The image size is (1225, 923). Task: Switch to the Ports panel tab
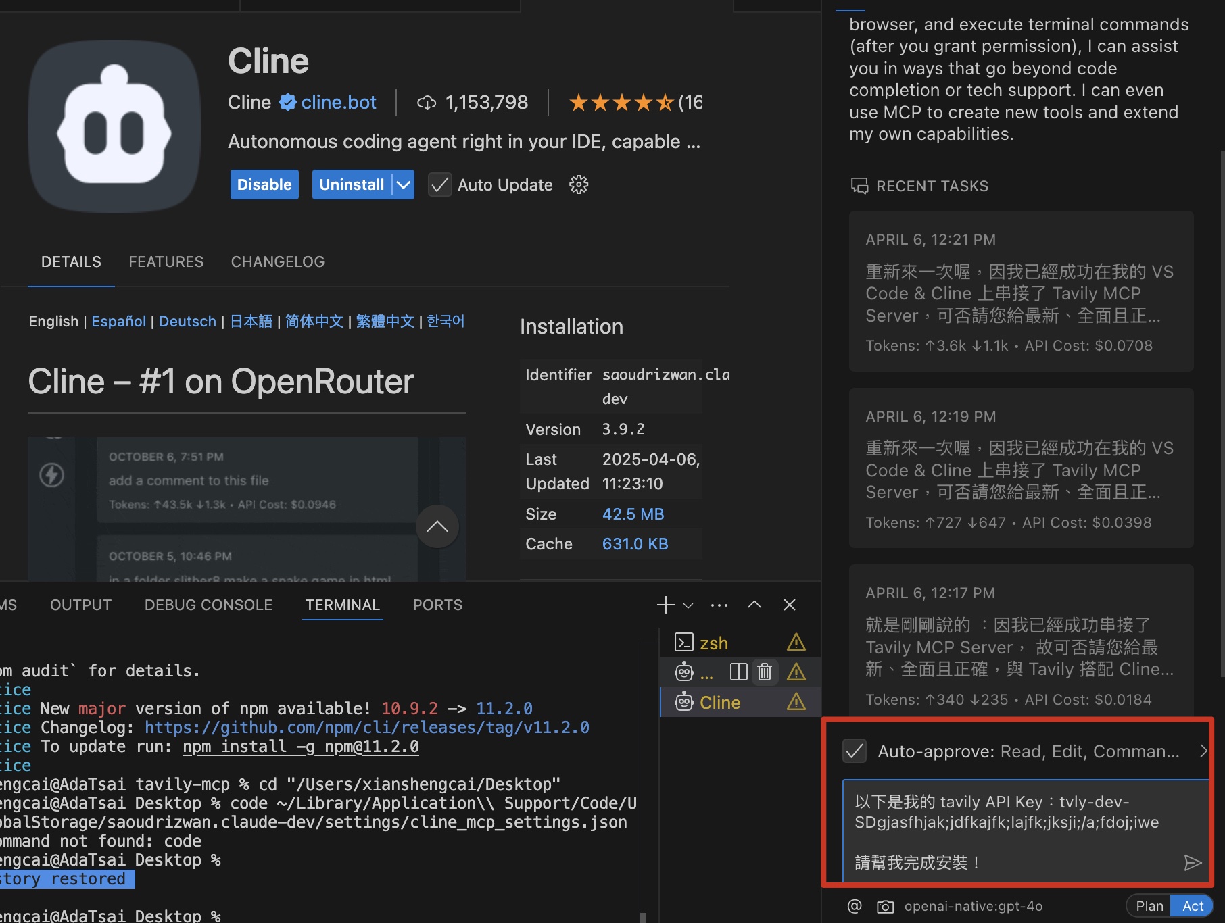pyautogui.click(x=437, y=605)
